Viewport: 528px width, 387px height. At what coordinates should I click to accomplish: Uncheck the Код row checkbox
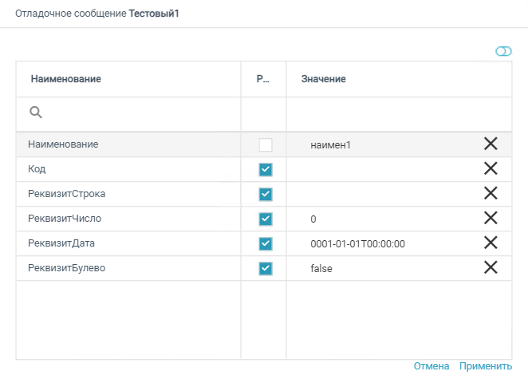(x=266, y=169)
